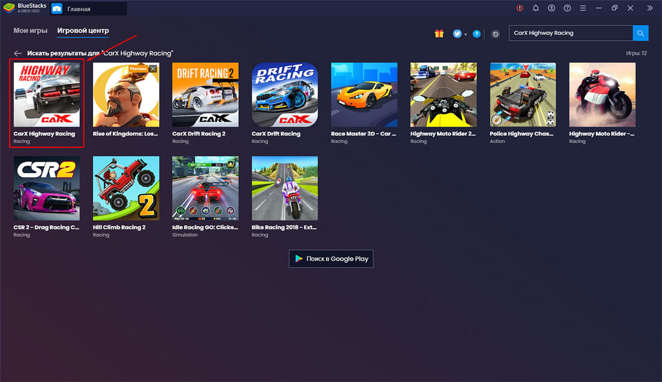
Task: Open Highway Moto Rider 2 game icon
Action: [x=443, y=94]
